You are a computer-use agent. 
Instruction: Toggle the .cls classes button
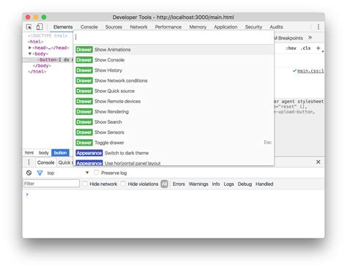point(305,48)
